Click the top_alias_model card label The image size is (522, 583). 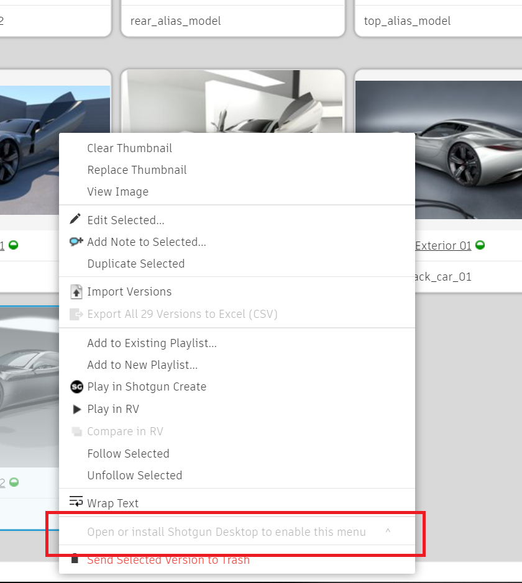click(x=407, y=21)
